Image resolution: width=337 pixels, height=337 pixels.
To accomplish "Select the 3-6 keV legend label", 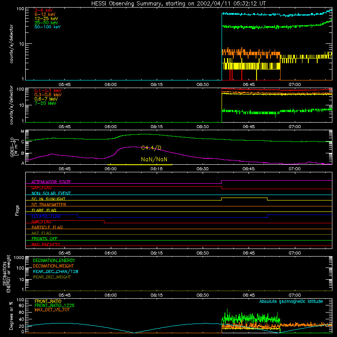I will (43, 10).
